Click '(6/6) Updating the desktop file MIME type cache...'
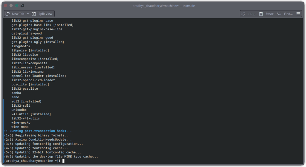The width and height of the screenshot is (306, 167). click(x=51, y=157)
